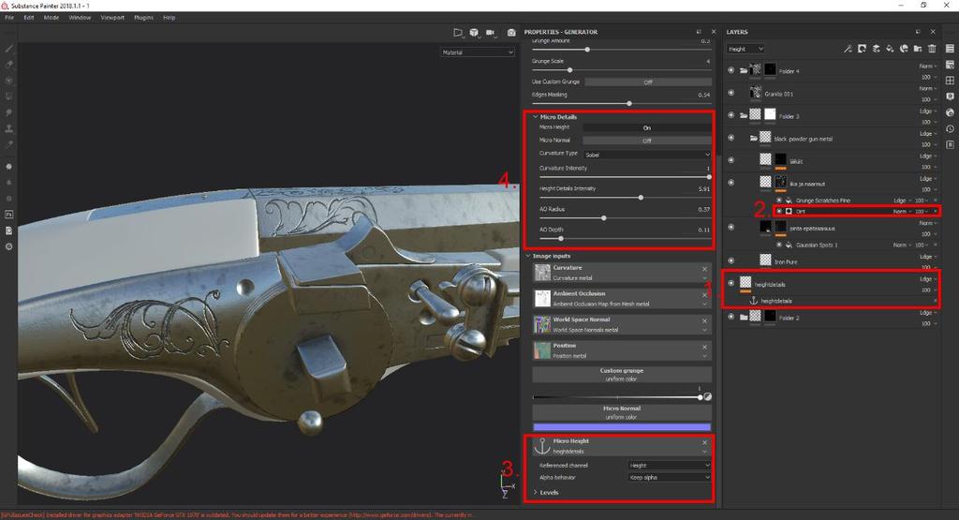Open the Plugins menu

tap(143, 18)
